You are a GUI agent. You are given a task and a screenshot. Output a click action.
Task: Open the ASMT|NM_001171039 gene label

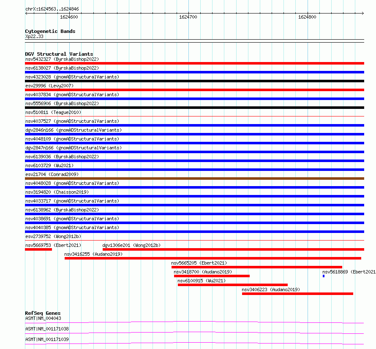pos(47,339)
